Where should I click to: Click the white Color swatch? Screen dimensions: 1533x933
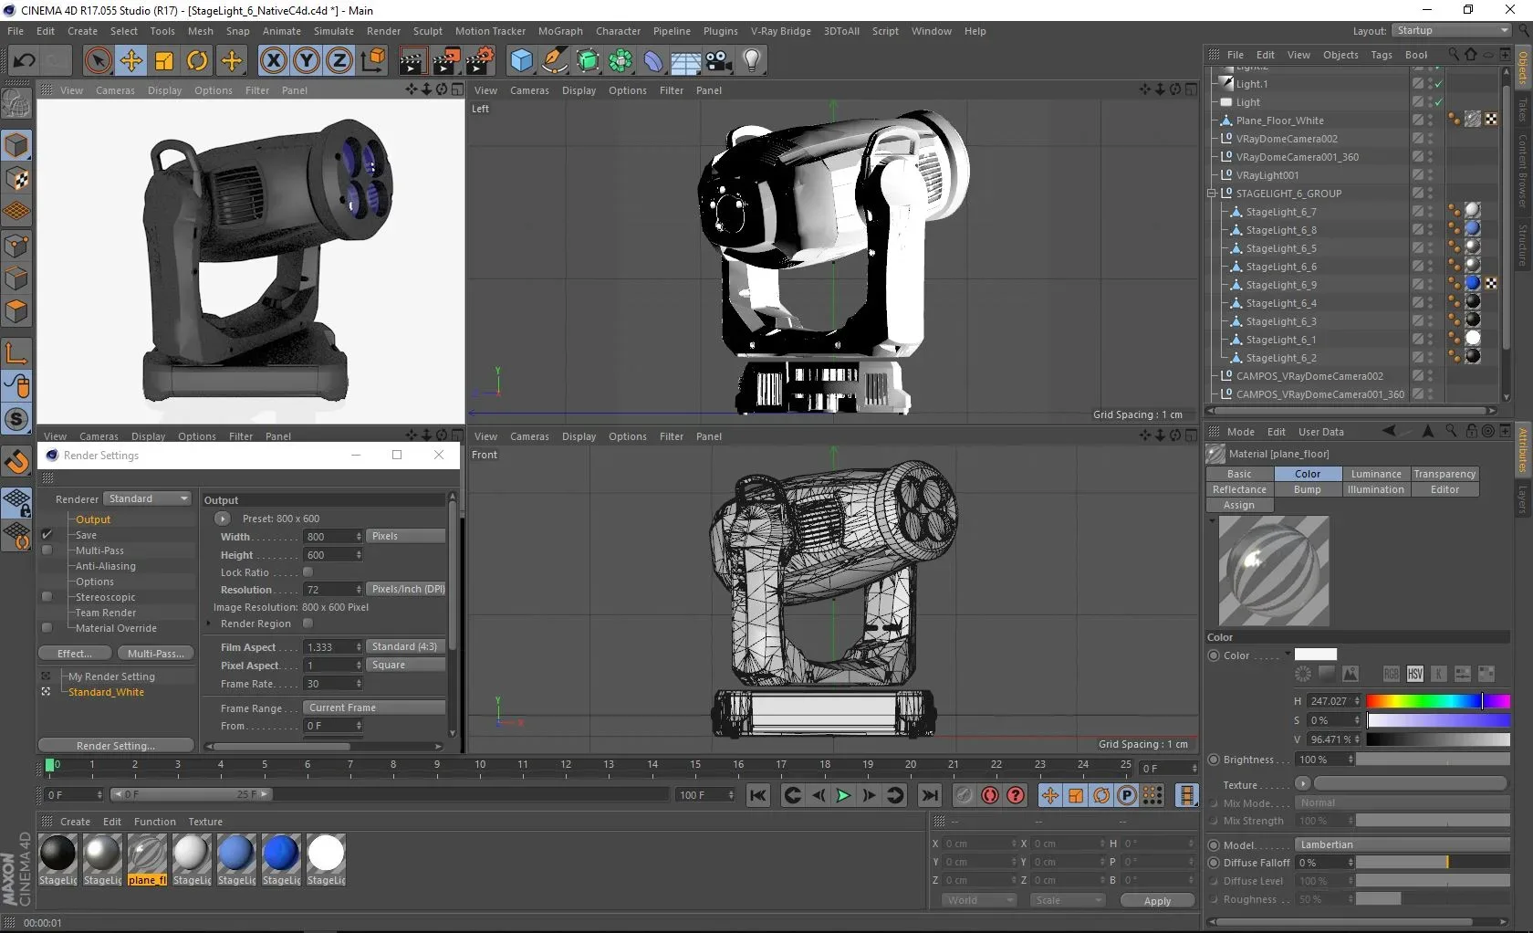pyautogui.click(x=1316, y=655)
